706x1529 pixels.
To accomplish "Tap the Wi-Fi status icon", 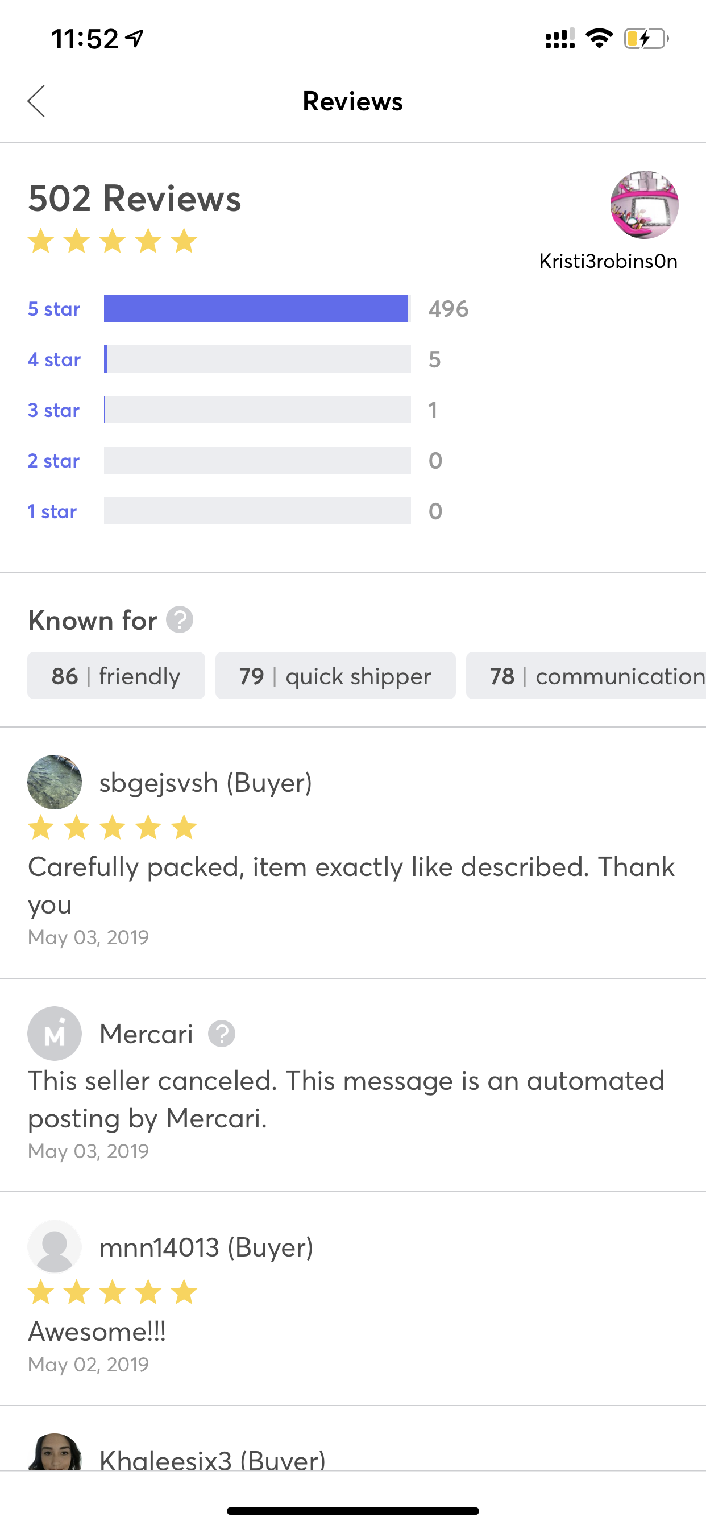I will (599, 39).
